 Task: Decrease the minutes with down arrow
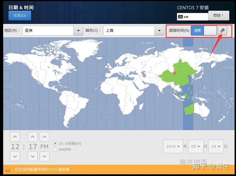(33, 156)
